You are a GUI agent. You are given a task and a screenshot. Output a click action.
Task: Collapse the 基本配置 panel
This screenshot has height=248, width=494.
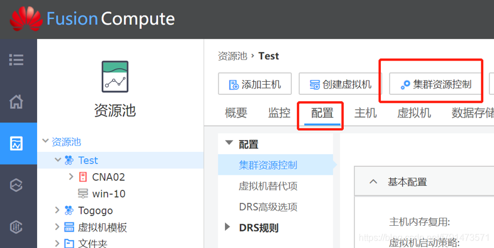tap(373, 182)
